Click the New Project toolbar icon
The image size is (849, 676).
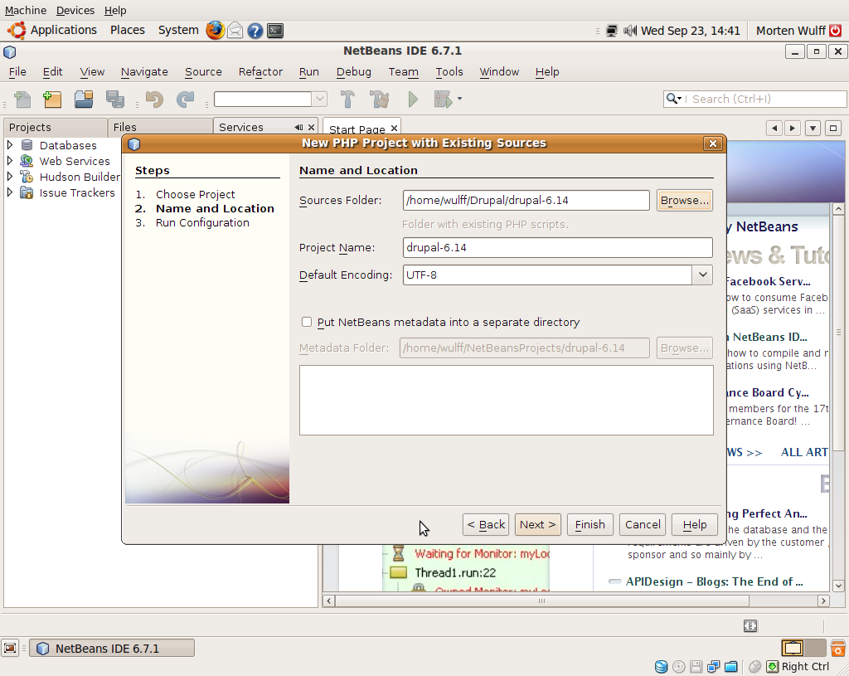pyautogui.click(x=52, y=100)
